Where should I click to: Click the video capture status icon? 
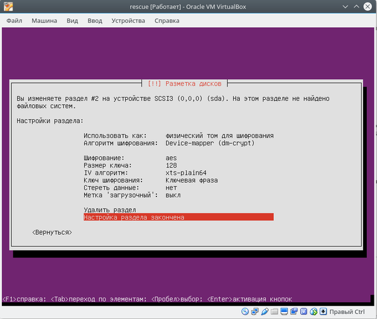[x=294, y=311]
